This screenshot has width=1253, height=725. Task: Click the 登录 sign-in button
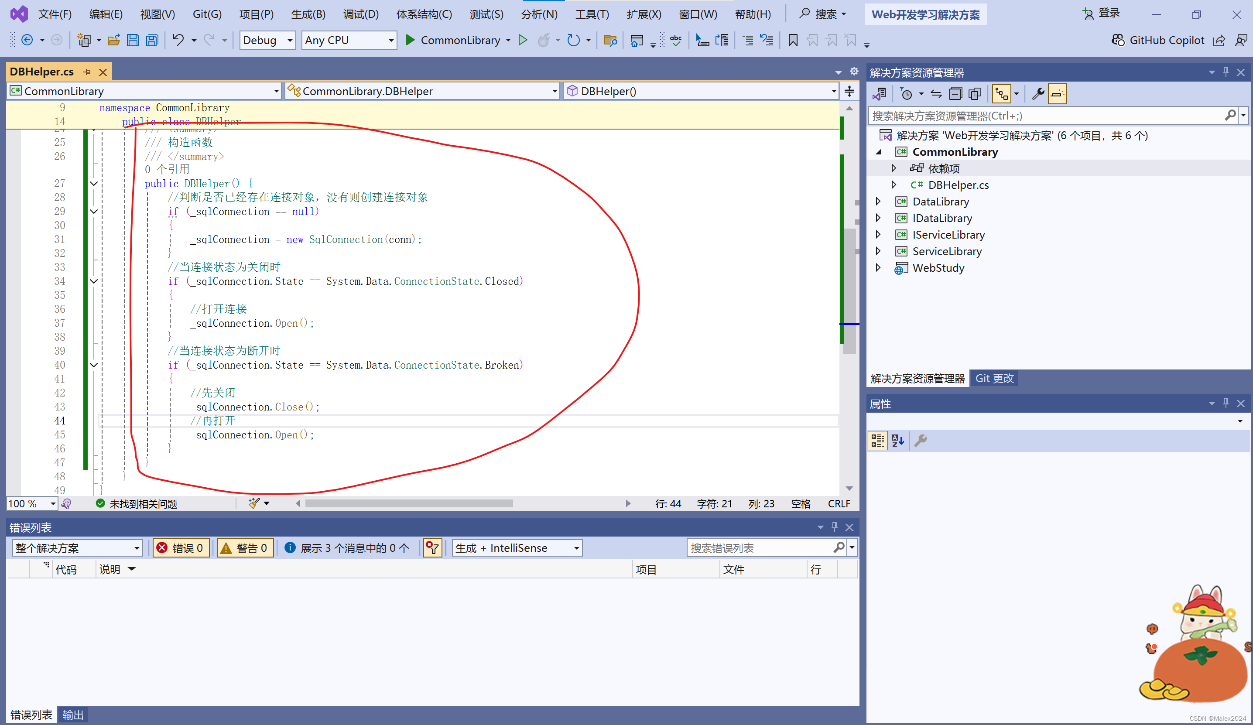1102,14
